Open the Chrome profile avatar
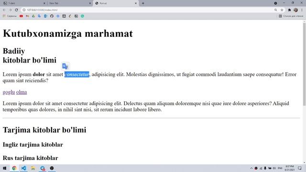The image size is (306, 172). pyautogui.click(x=295, y=10)
